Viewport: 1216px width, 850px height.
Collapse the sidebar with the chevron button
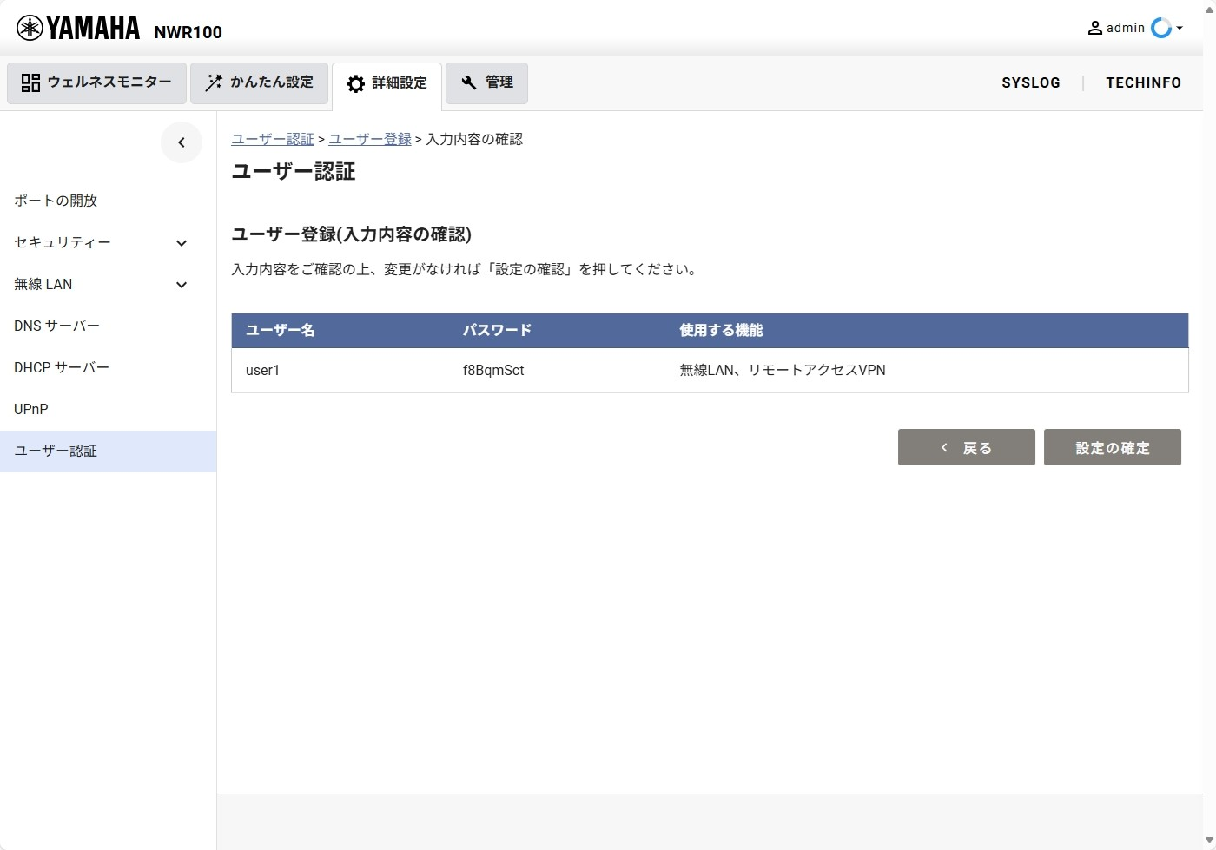181,142
